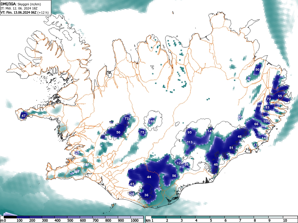This screenshot has height=223, width=298.
Task: Click the '10' label on kilometer legend
Action: point(285,221)
